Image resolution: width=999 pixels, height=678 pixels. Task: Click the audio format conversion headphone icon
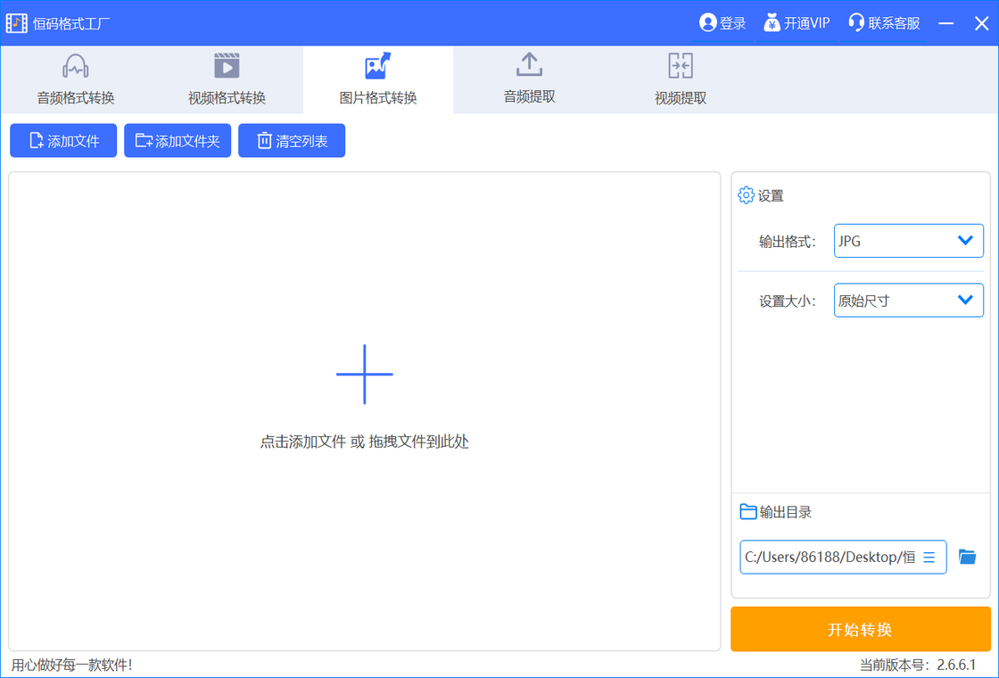click(76, 66)
